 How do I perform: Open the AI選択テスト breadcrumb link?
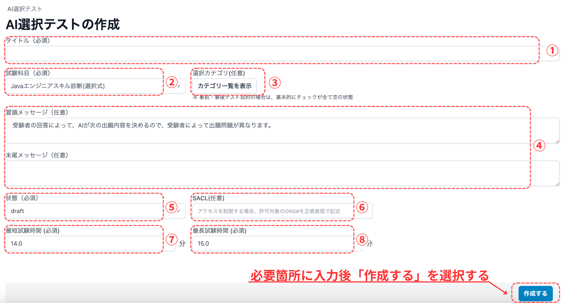[24, 8]
